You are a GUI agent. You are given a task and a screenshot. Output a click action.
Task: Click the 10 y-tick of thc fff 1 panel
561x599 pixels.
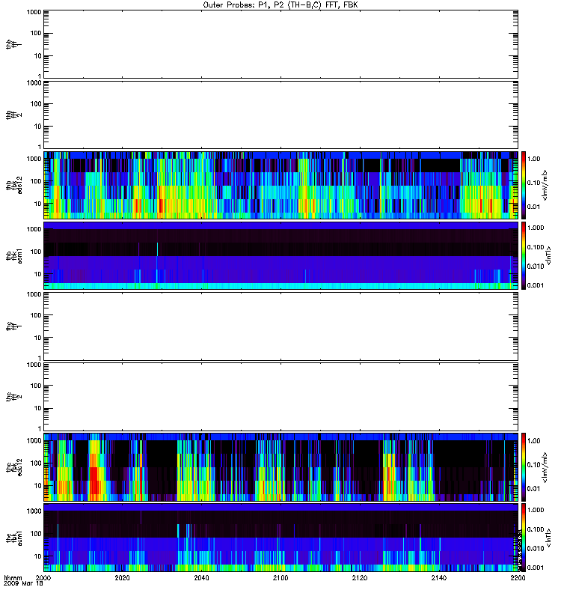coord(37,338)
